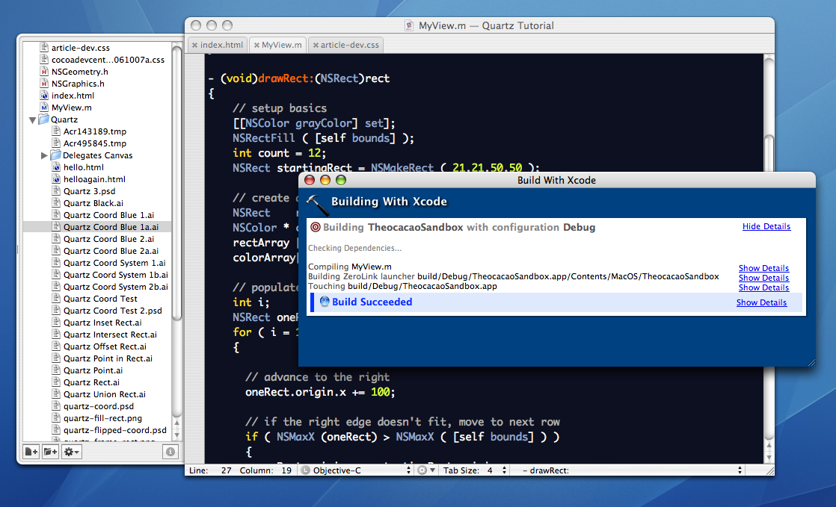Click the file drawer vertical scrollbar thumb
Viewport: 836px width, 507px height.
pyautogui.click(x=177, y=182)
